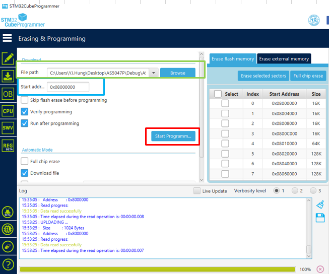Select sector 5 at 0x08020000
This screenshot has width=329, height=274.
point(225,154)
